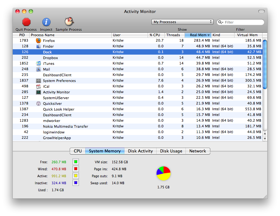Click the Mail stamp icon in list
This screenshot has height=216, width=280.
pos(38,69)
